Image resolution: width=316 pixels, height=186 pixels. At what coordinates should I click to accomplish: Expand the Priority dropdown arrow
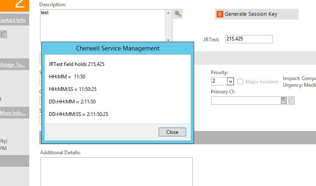tap(230, 81)
